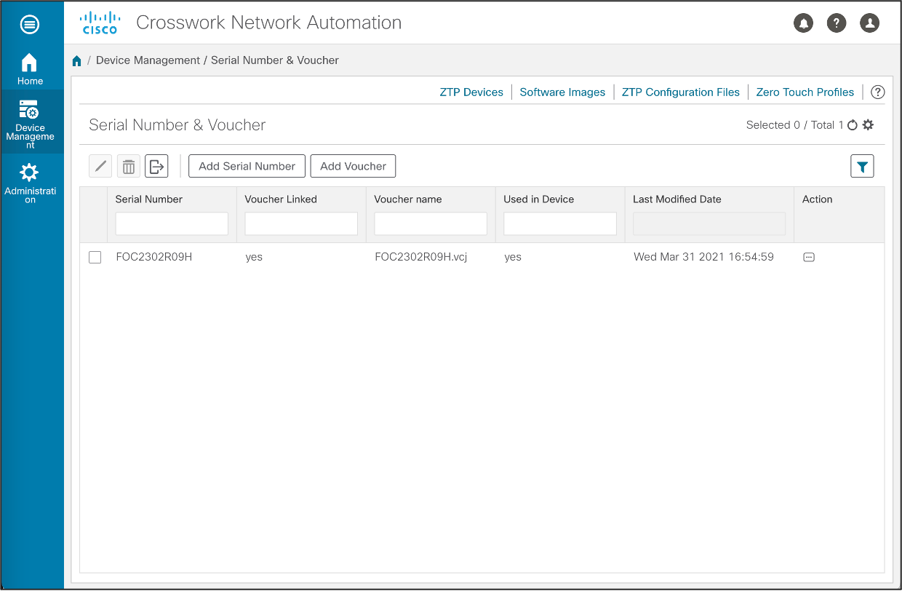Sort by Serial Number column header
Screen dimensions: 902x591
click(x=149, y=199)
